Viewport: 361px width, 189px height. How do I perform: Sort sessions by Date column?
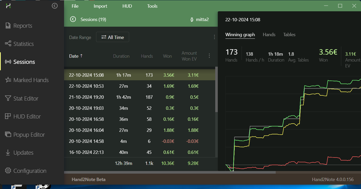pos(76,56)
